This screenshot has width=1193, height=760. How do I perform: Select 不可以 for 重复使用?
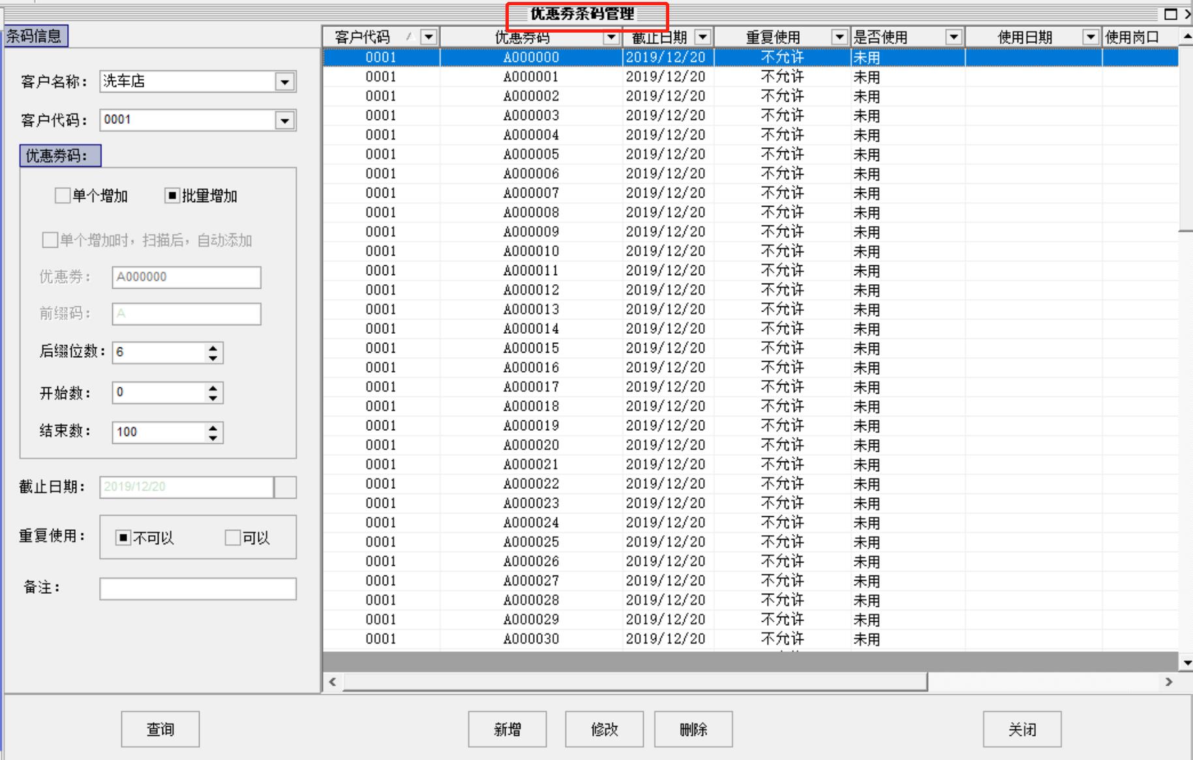(123, 538)
